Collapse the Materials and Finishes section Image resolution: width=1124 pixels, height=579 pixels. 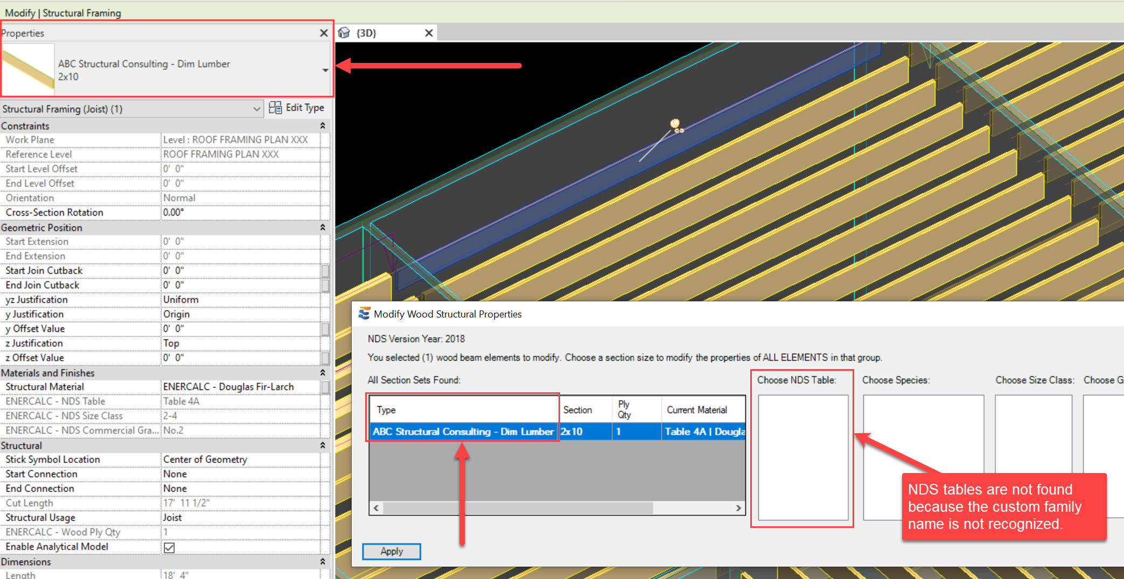tap(323, 373)
